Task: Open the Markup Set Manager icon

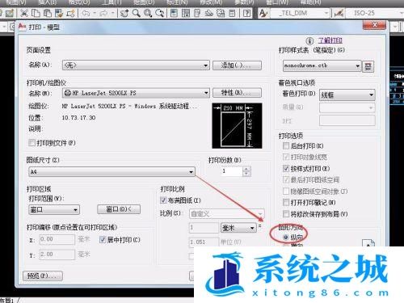Action: [x=221, y=13]
